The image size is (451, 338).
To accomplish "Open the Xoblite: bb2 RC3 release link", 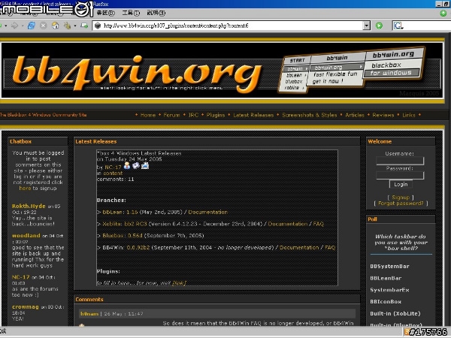I will [x=125, y=224].
